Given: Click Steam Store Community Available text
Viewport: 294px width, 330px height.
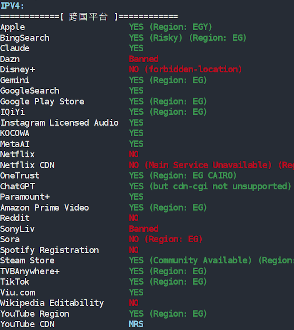Looking at the screenshot, I should pos(200,260).
